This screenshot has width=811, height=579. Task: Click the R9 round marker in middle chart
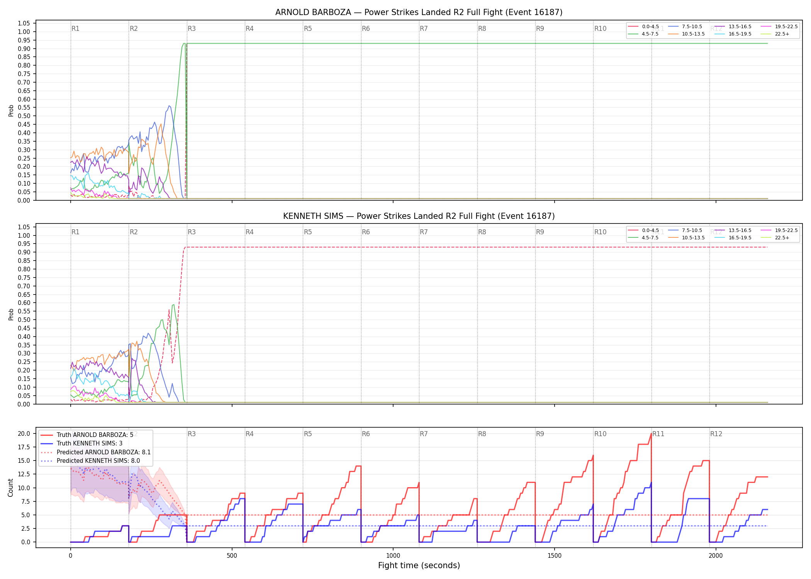(x=540, y=232)
